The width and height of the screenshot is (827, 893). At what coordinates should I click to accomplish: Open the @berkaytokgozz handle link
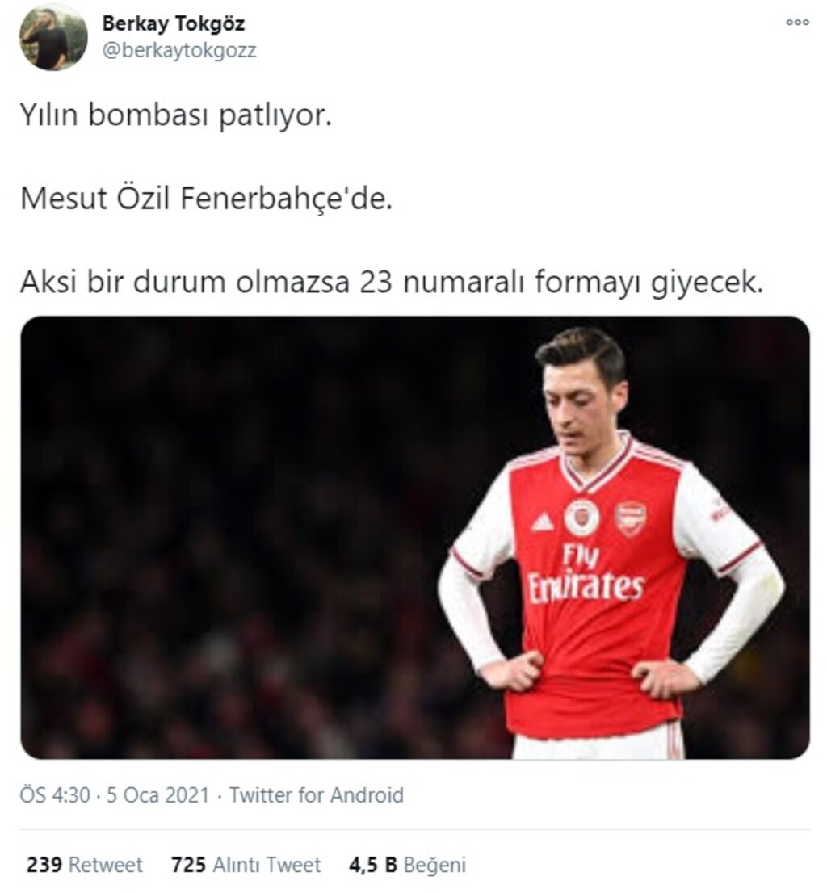[179, 50]
